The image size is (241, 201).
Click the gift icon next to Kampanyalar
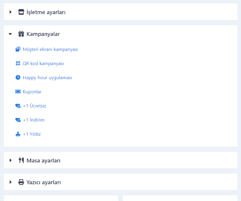tap(21, 34)
